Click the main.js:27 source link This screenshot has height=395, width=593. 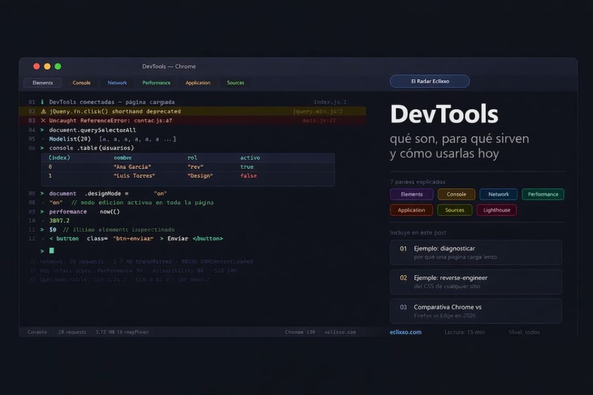click(319, 121)
